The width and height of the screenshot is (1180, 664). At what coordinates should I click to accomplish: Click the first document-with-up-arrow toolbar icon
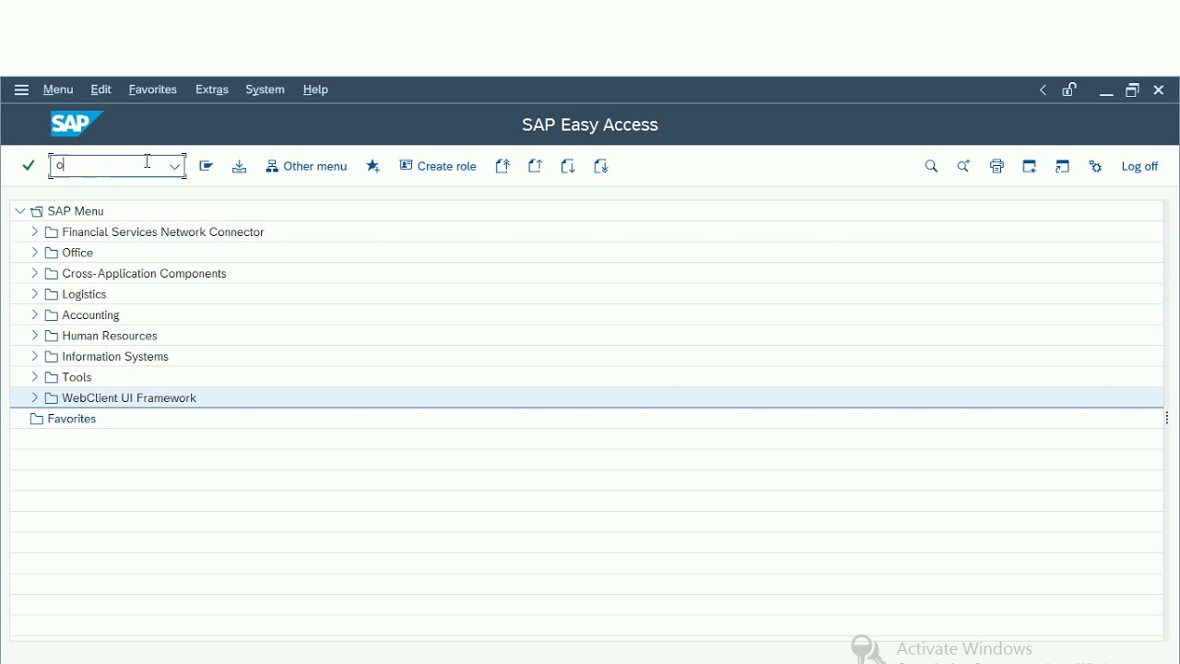click(x=502, y=166)
